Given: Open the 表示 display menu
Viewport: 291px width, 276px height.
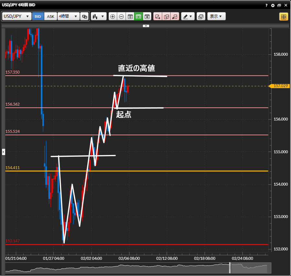Looking at the screenshot, I should pyautogui.click(x=216, y=17).
